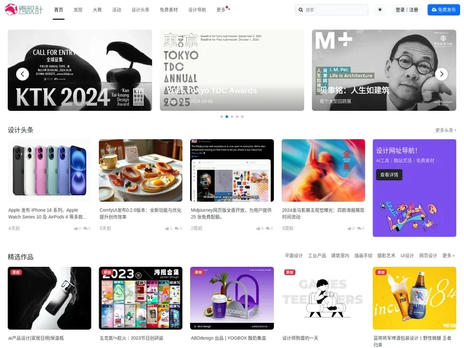
Task: Select the fourth carousel pagination dot
Action: (237, 117)
